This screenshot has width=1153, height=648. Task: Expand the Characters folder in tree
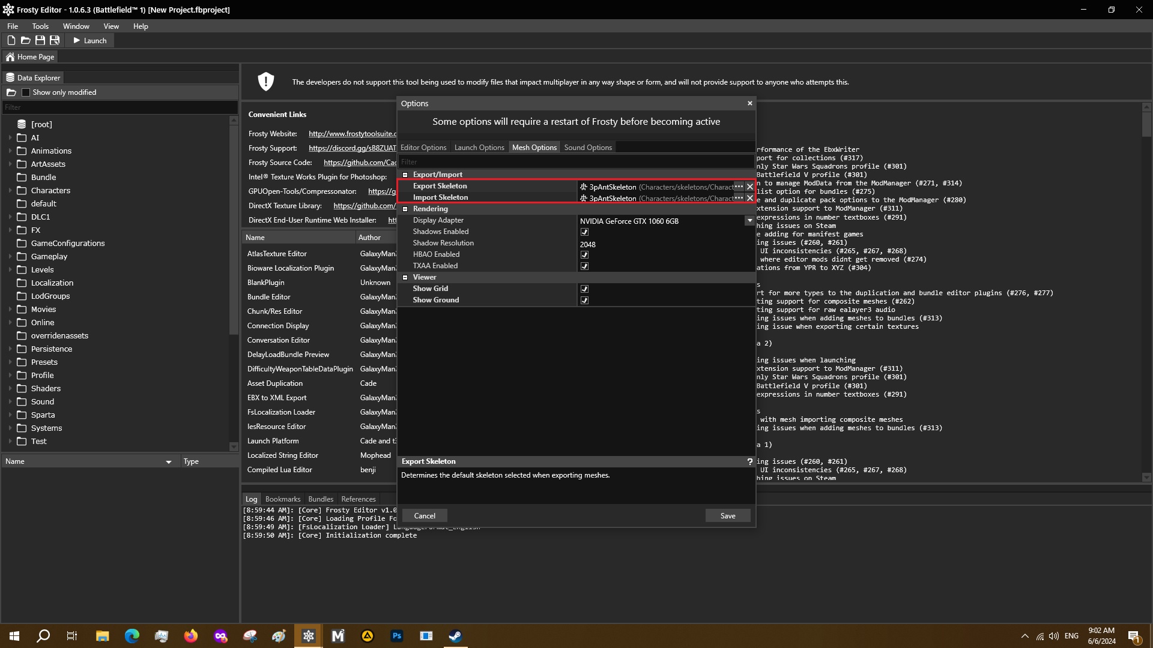tap(10, 190)
